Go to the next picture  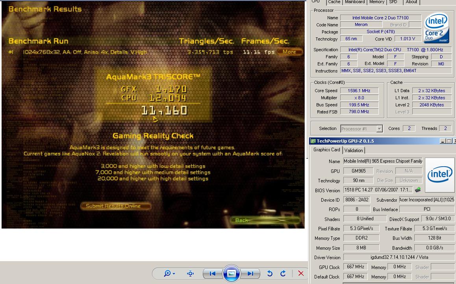coord(250,273)
